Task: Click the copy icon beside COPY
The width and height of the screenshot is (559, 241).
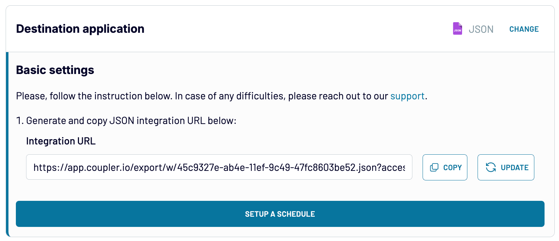Action: 434,168
